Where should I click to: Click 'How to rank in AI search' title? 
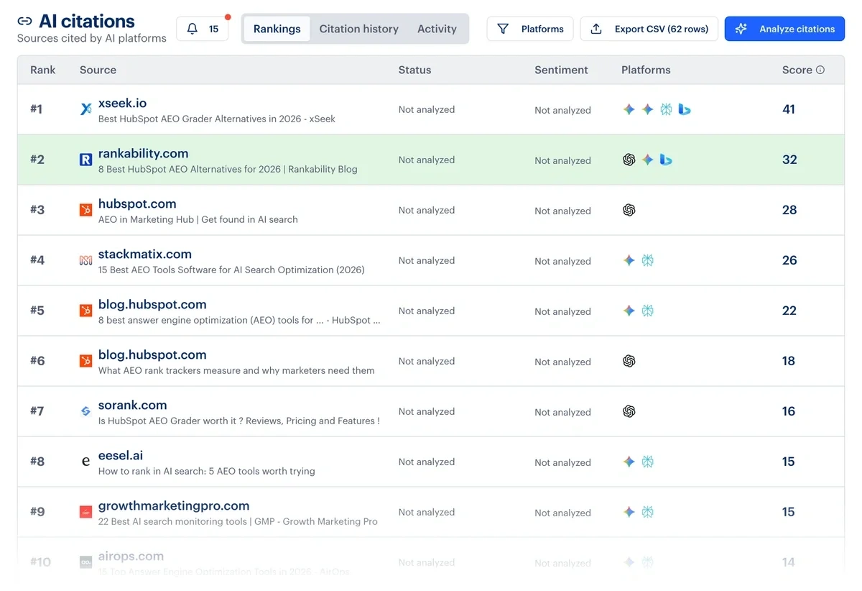click(207, 471)
